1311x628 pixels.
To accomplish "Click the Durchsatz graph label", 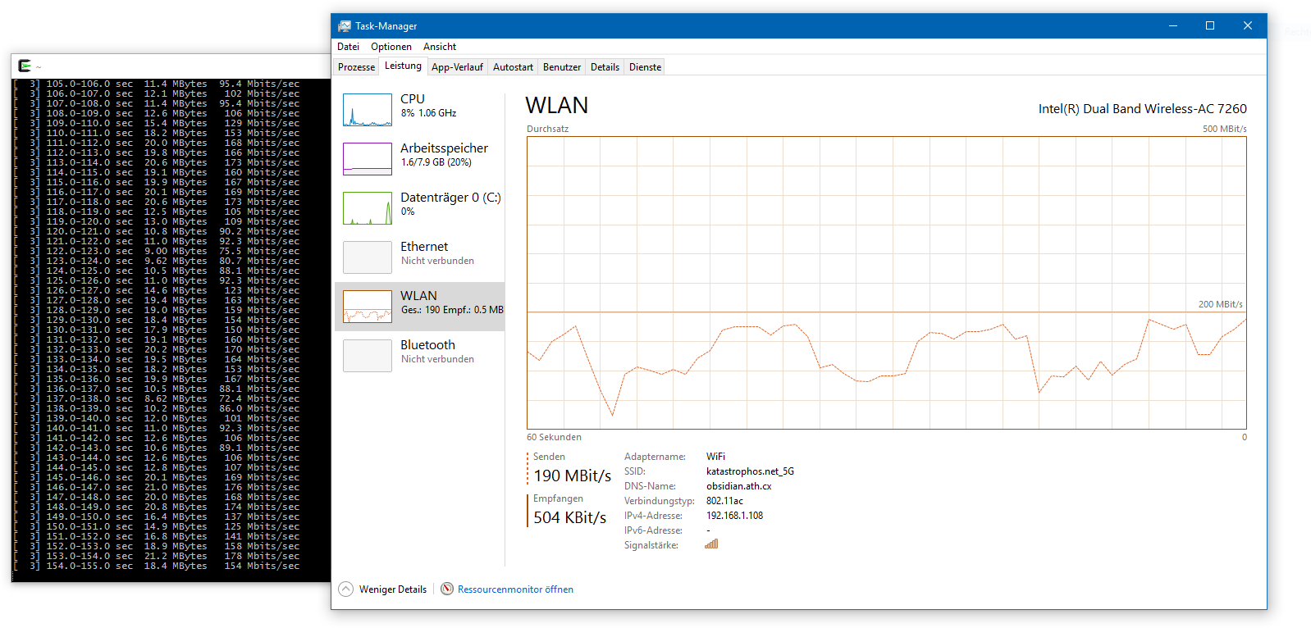I will pos(547,129).
